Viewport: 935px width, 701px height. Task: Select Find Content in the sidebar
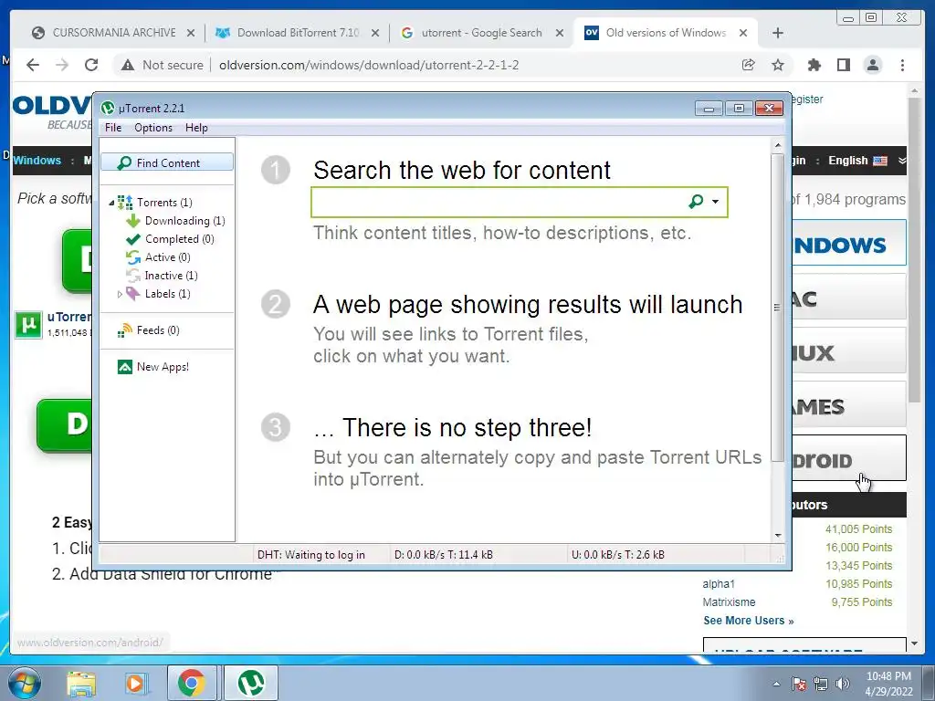pyautogui.click(x=167, y=162)
